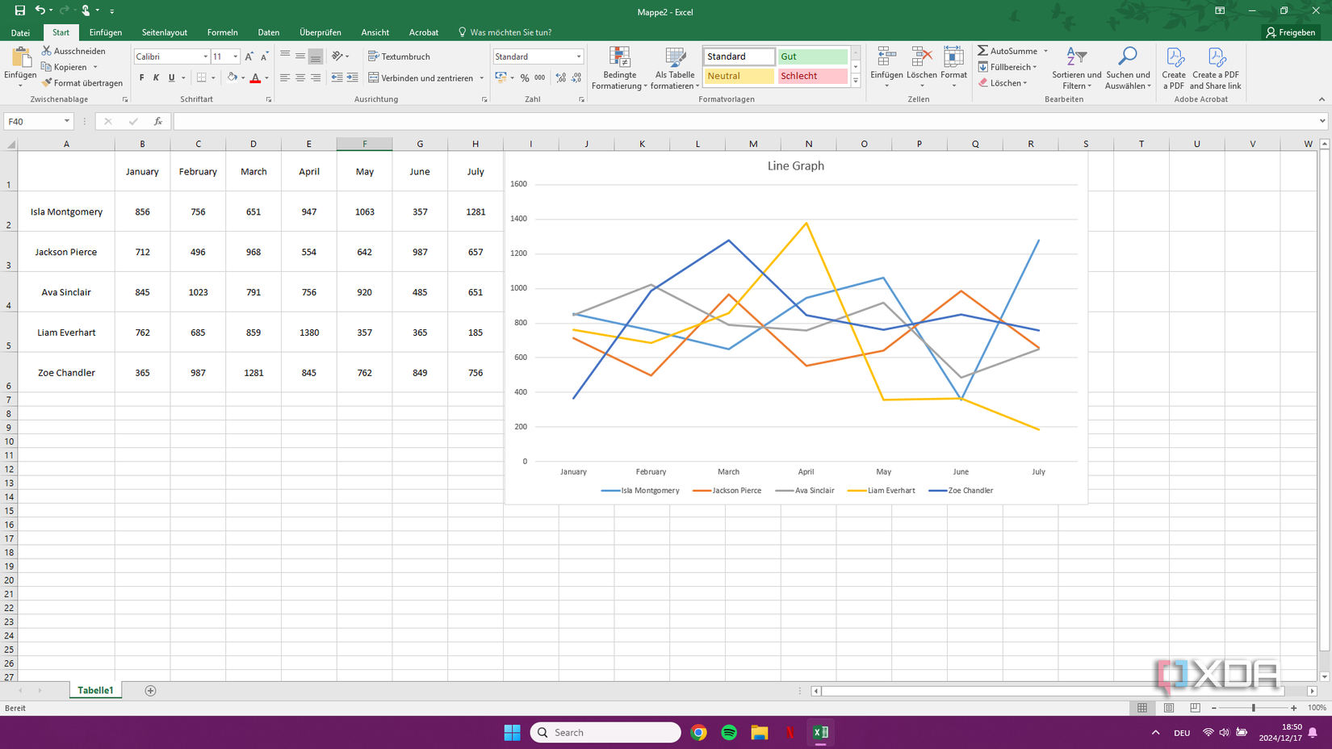
Task: Switch to the Formeln ribbon tab
Action: (222, 32)
